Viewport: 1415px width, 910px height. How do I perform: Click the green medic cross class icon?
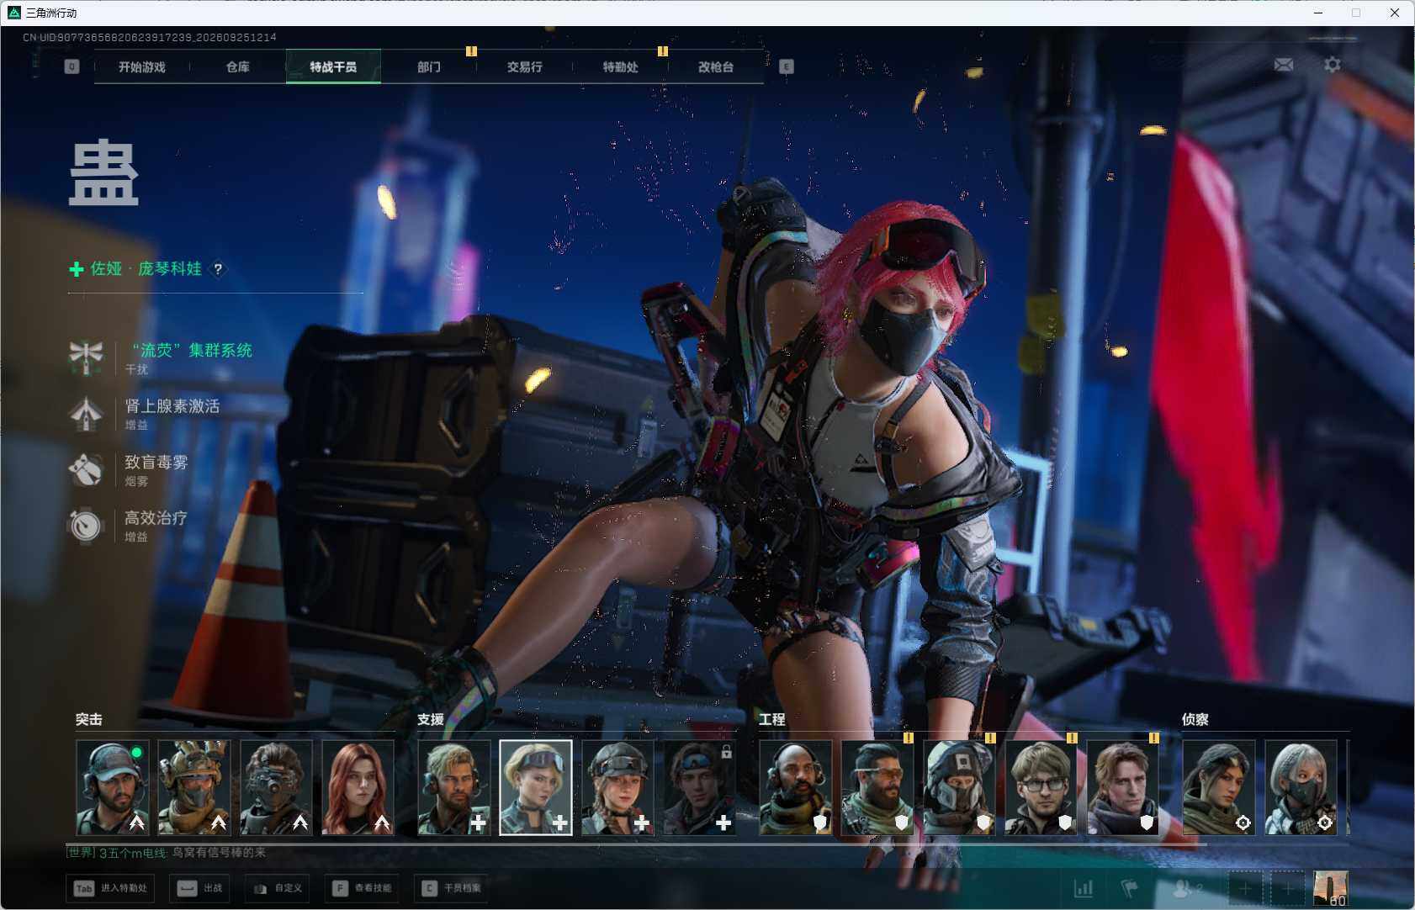(77, 269)
